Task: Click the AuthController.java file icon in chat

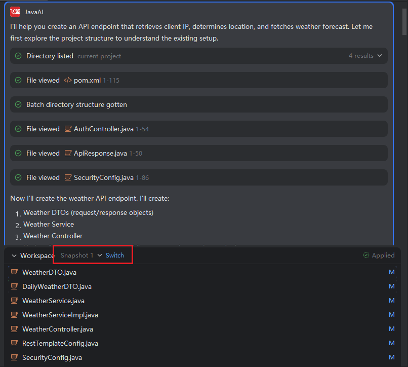Action: click(68, 129)
